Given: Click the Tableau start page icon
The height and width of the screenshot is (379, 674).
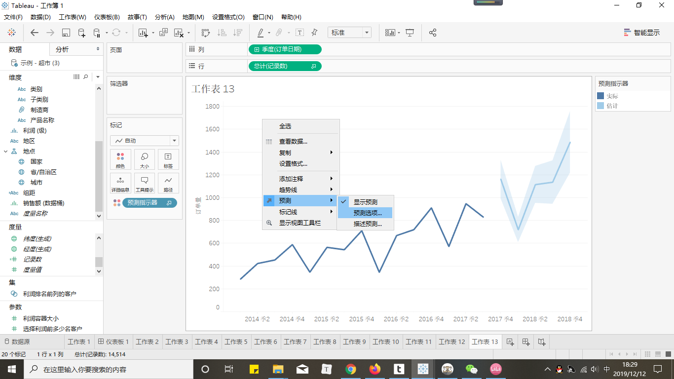Looking at the screenshot, I should pyautogui.click(x=11, y=33).
